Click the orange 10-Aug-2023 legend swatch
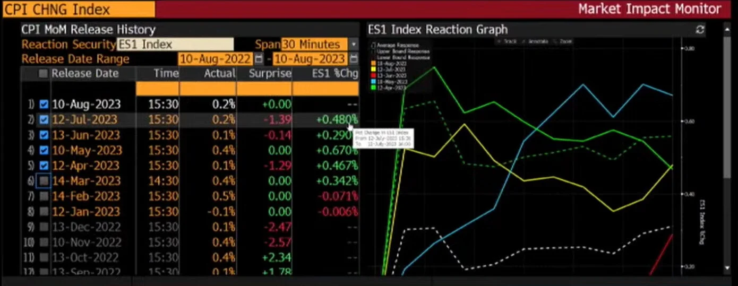This screenshot has height=286, width=738. click(x=374, y=63)
